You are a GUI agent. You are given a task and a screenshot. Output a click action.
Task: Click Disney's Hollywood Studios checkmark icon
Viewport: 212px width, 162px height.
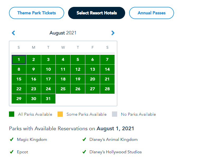[84, 152]
